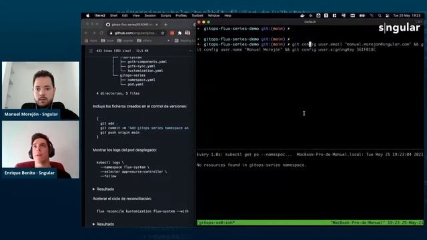Open the others bookmarks folder
Image resolution: width=427 pixels, height=240 pixels.
pyautogui.click(x=144, y=41)
